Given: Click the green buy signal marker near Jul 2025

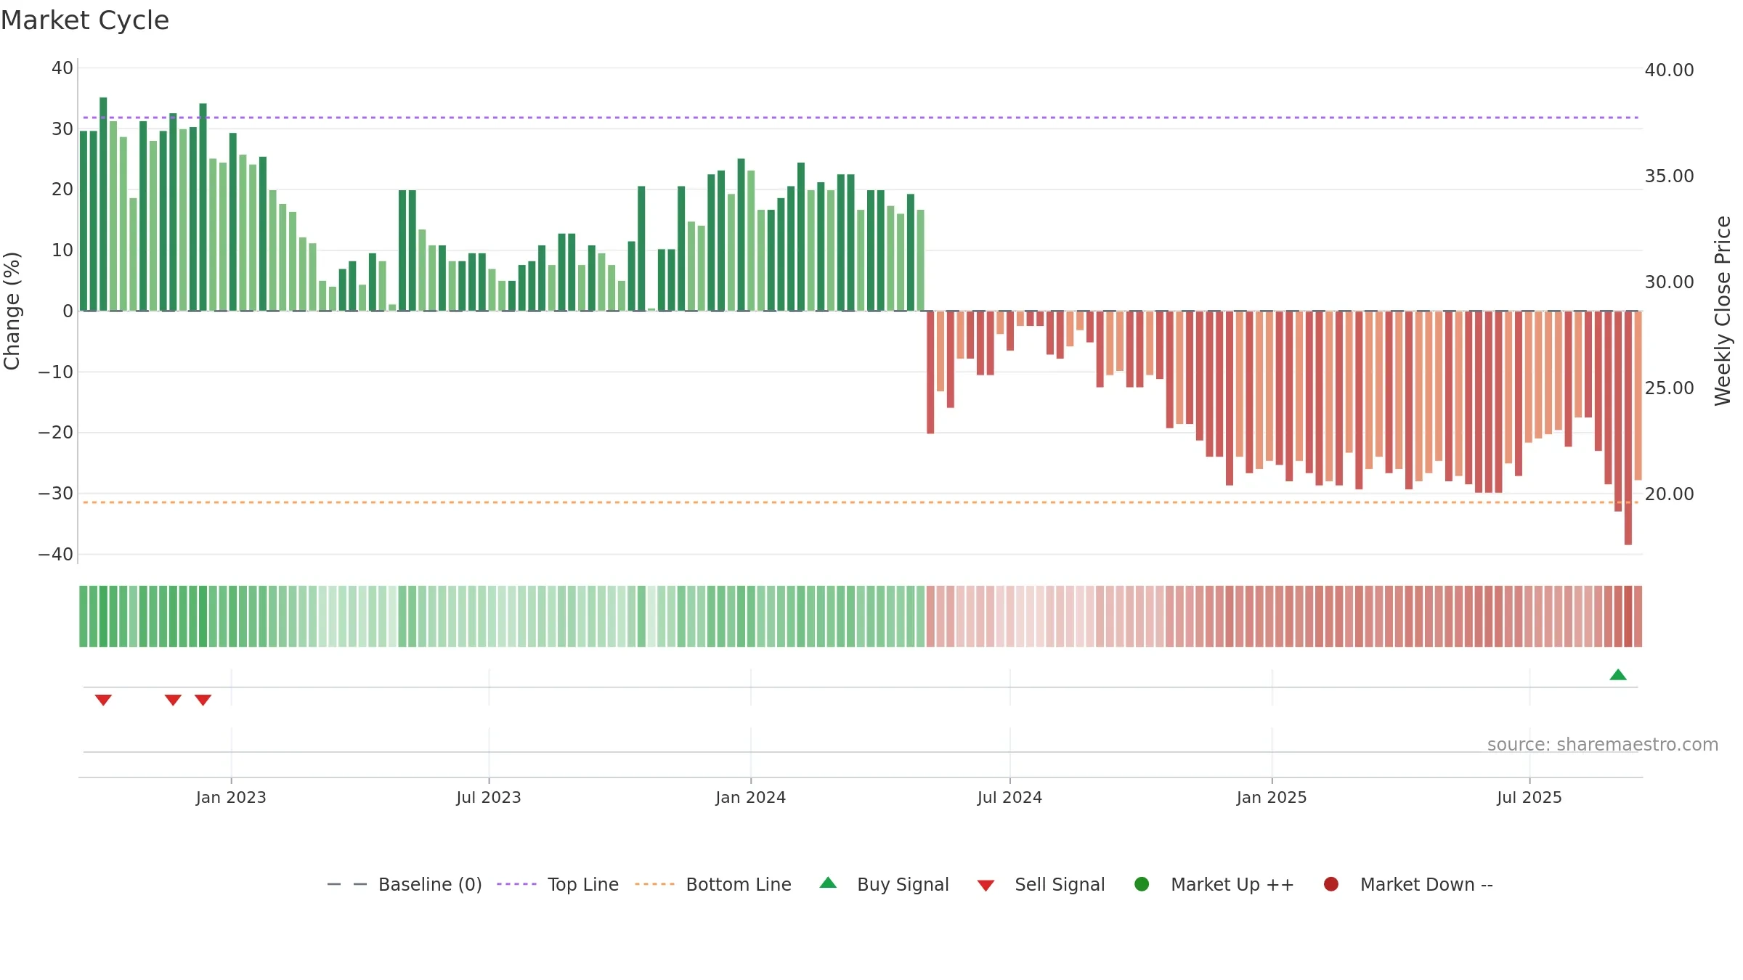Looking at the screenshot, I should [1618, 674].
